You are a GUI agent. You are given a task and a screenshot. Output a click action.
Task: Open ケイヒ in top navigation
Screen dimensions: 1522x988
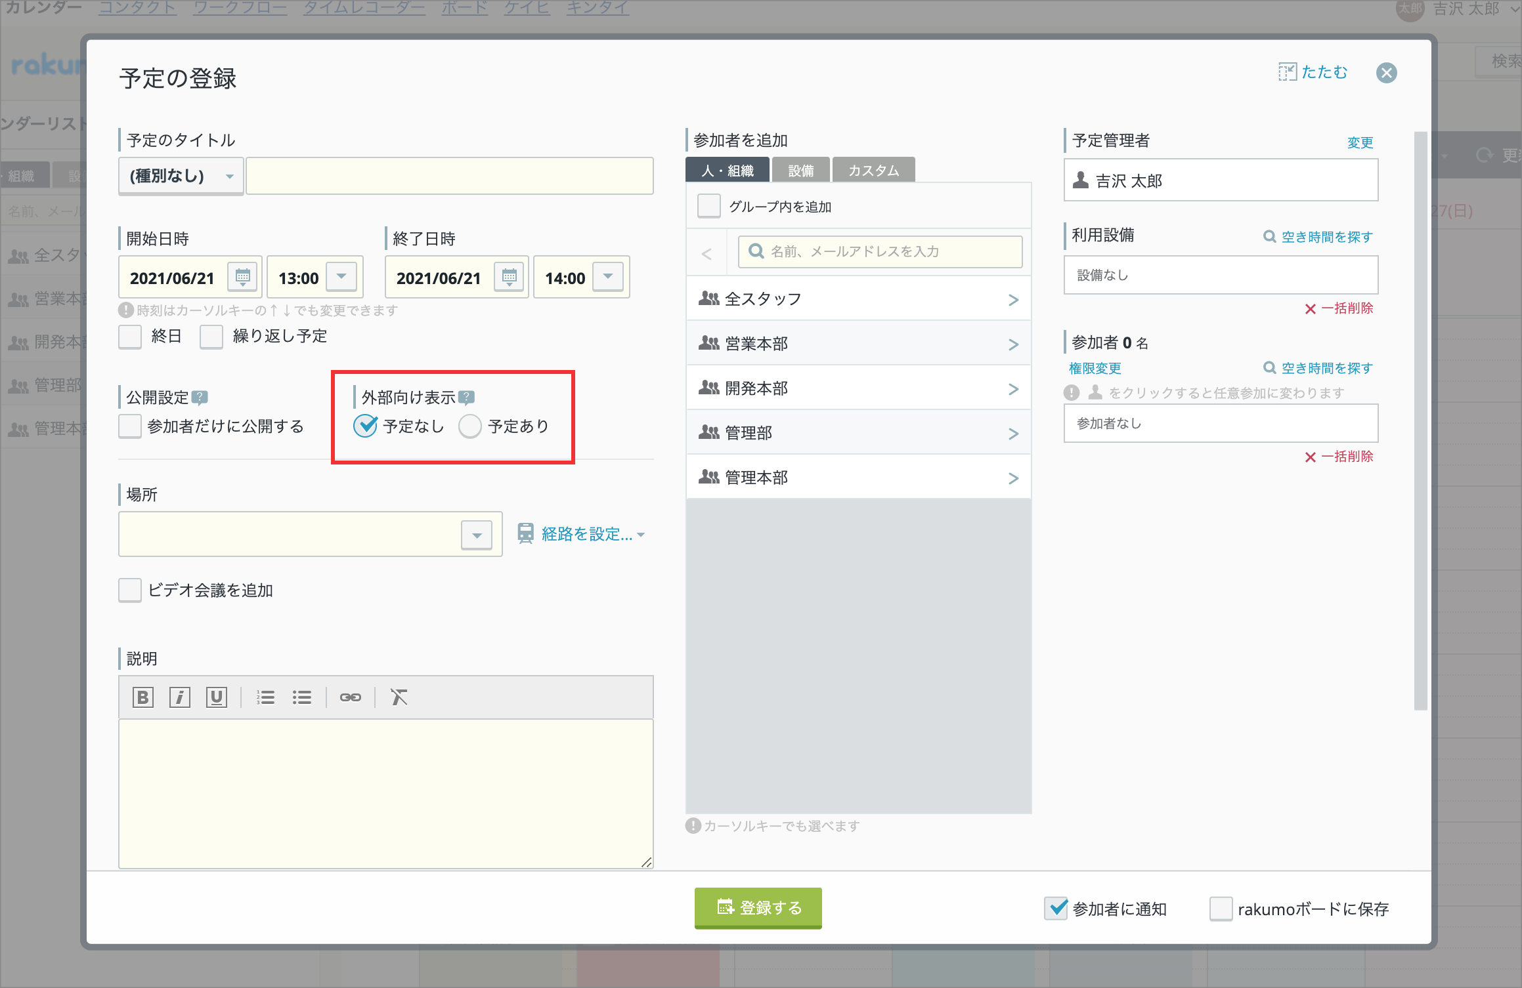pyautogui.click(x=527, y=8)
